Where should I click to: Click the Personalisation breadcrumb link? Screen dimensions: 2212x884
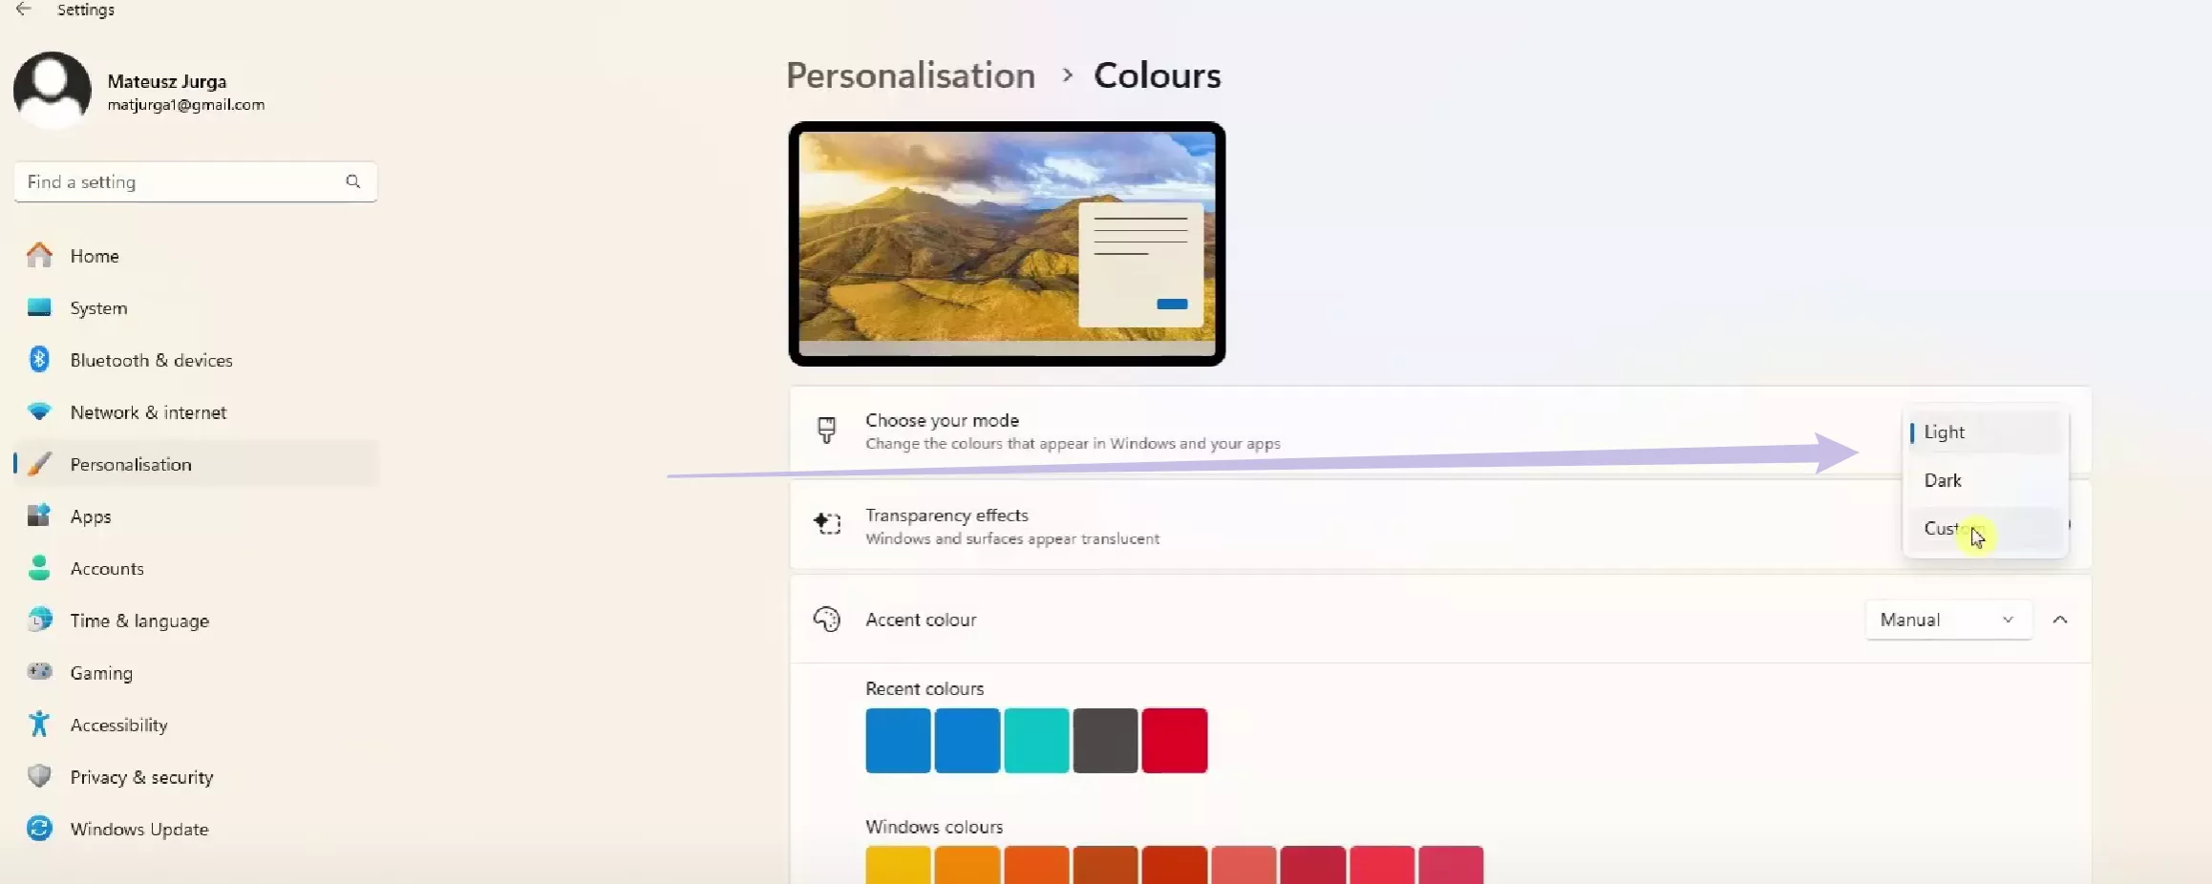click(910, 75)
